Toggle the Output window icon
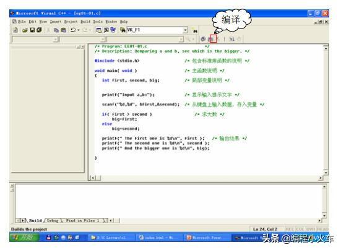 (106, 30)
